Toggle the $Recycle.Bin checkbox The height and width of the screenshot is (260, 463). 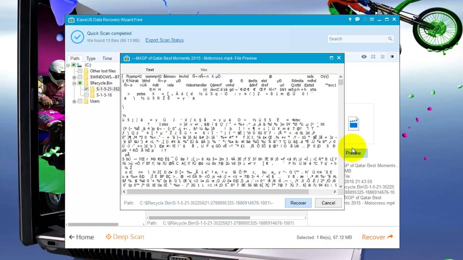(80, 83)
